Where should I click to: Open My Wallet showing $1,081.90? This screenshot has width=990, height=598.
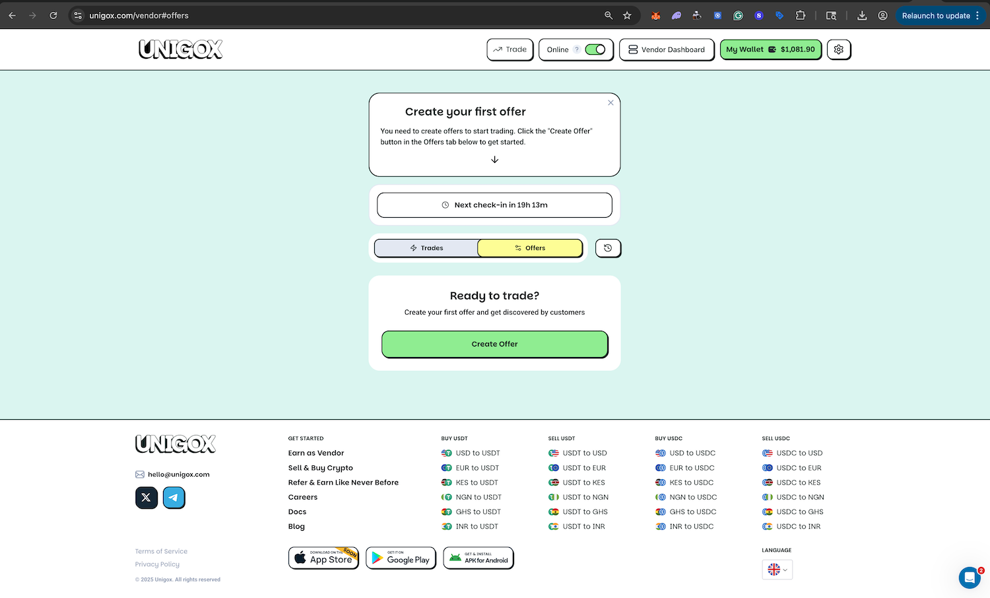(770, 49)
